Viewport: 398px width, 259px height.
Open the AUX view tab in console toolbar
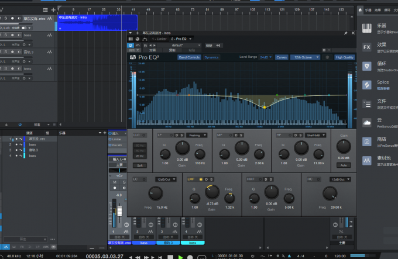coord(46,247)
